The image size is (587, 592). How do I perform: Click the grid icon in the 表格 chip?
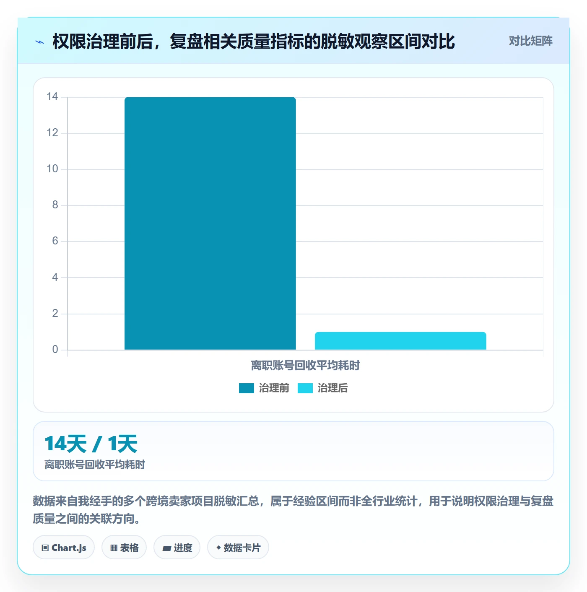click(114, 548)
